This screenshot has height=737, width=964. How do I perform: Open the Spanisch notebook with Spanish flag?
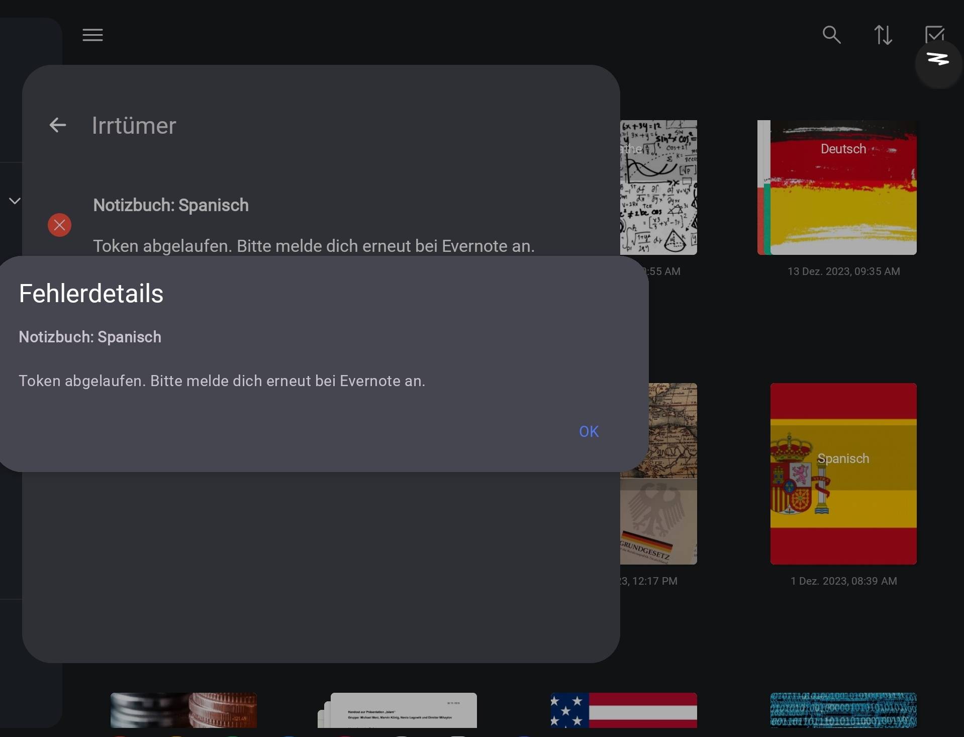(x=843, y=473)
